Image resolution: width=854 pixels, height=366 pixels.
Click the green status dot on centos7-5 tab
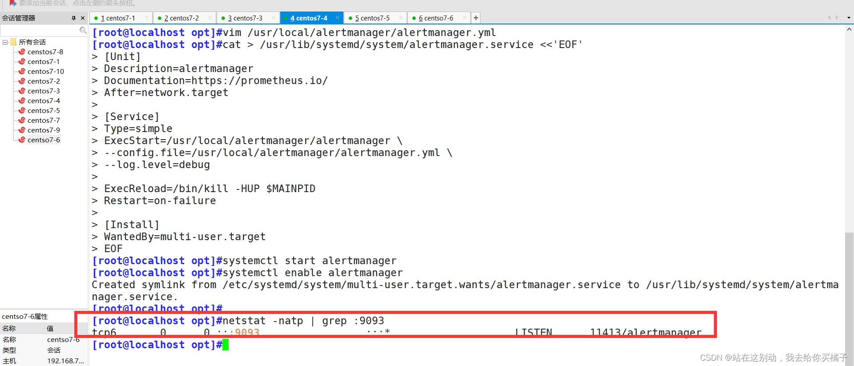pos(350,18)
